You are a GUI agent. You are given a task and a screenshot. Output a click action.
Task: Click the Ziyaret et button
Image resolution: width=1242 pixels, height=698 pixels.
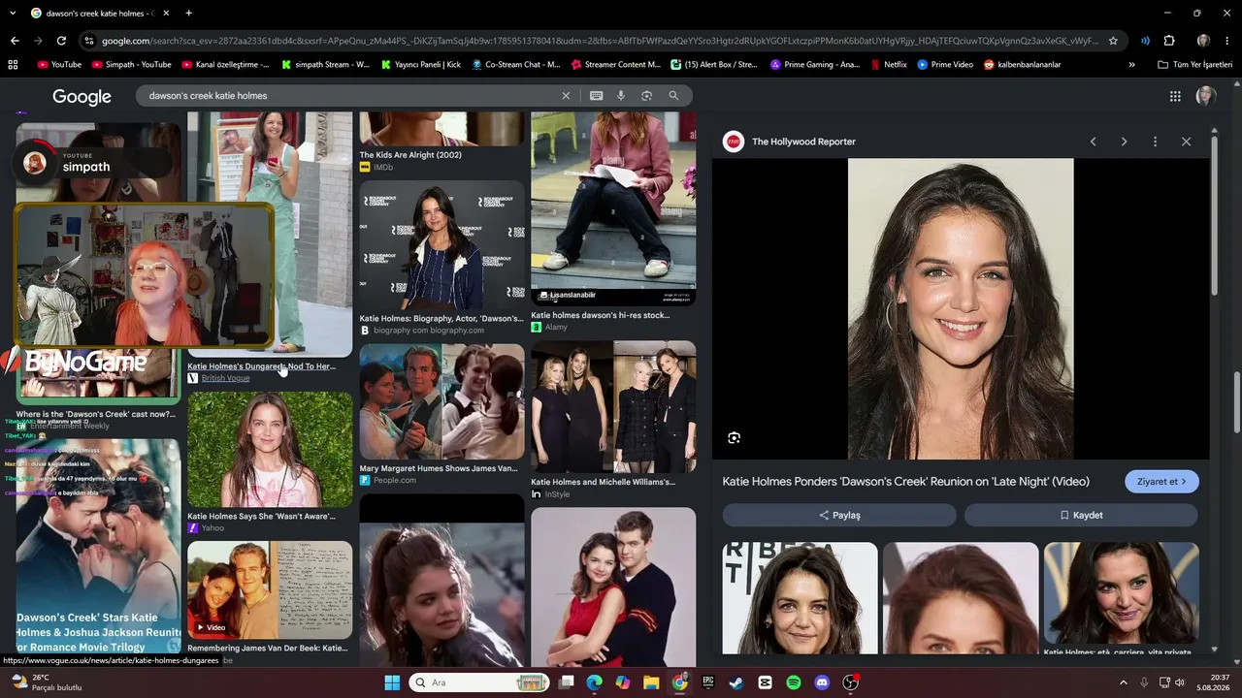tap(1161, 482)
